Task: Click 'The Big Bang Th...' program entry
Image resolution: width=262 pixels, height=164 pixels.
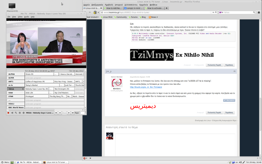Action: click(x=57, y=96)
